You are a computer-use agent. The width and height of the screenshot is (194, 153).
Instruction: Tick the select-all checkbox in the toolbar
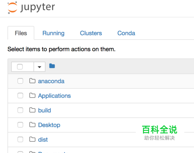(20, 67)
